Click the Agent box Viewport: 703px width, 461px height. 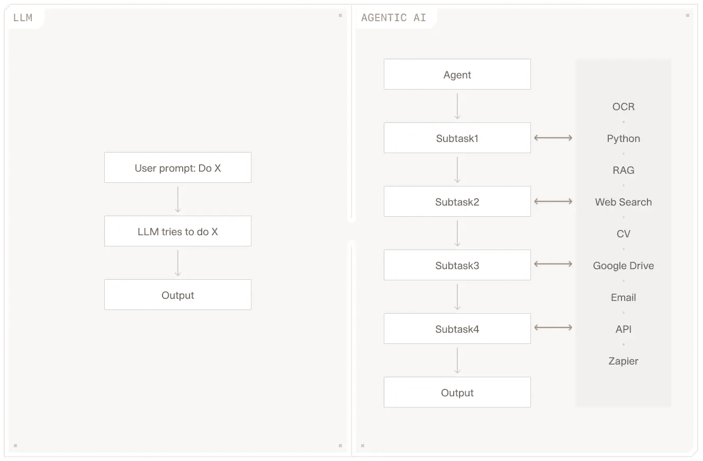pyautogui.click(x=457, y=75)
